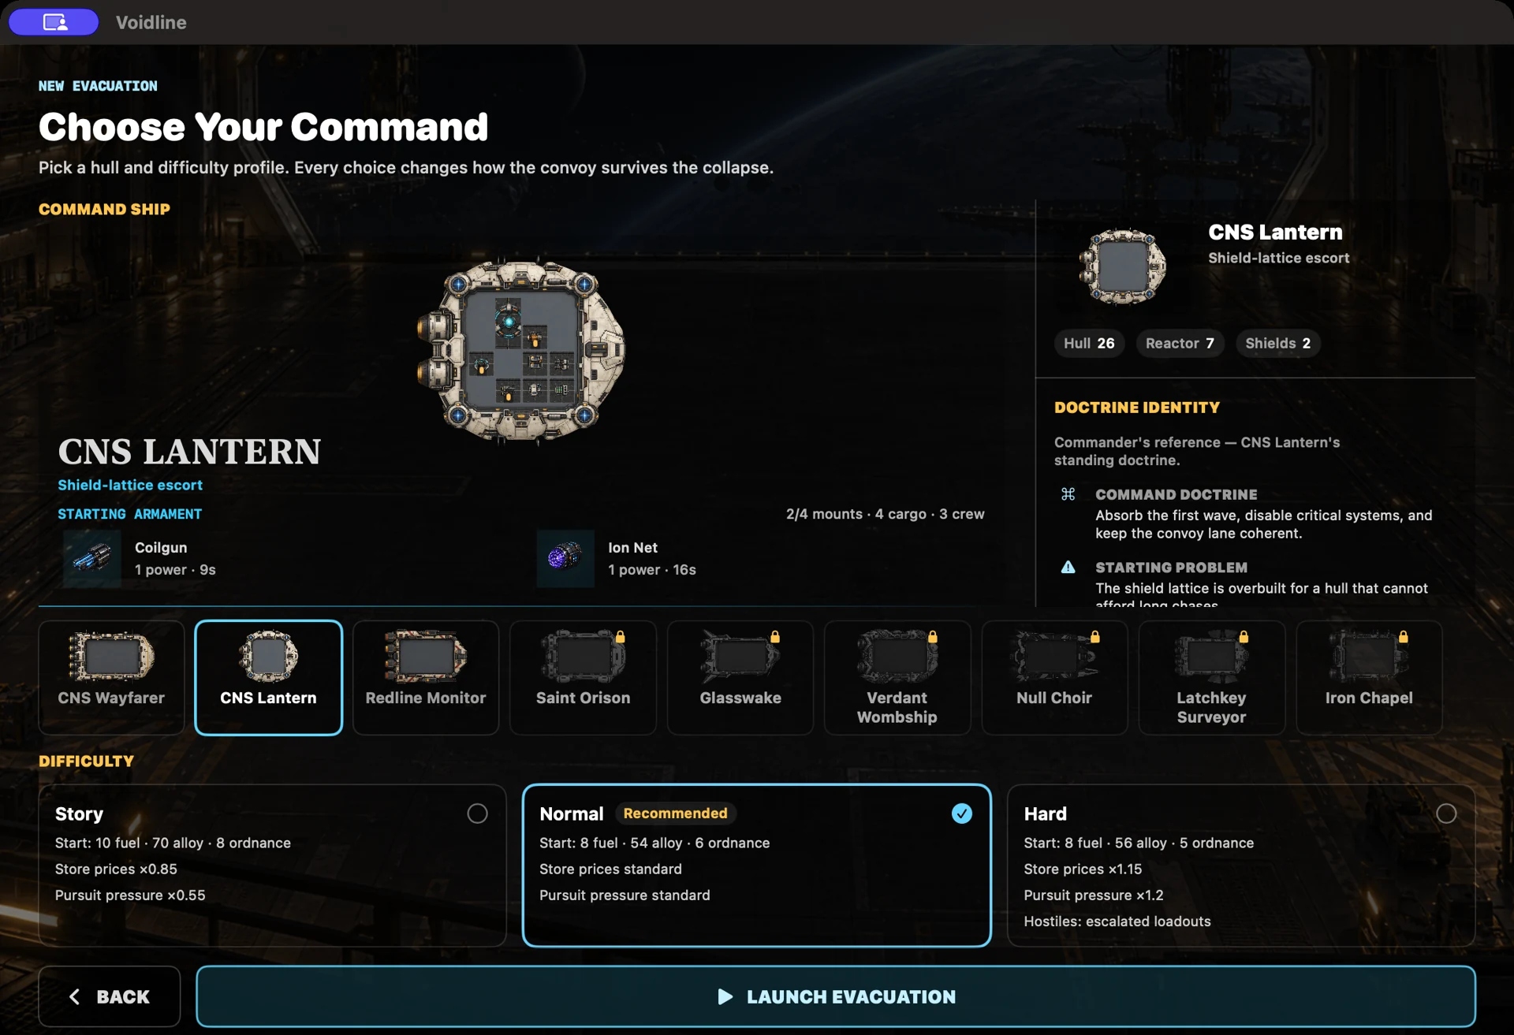Image resolution: width=1514 pixels, height=1035 pixels.
Task: Click the purple screen-share icon in title bar
Action: tap(54, 22)
